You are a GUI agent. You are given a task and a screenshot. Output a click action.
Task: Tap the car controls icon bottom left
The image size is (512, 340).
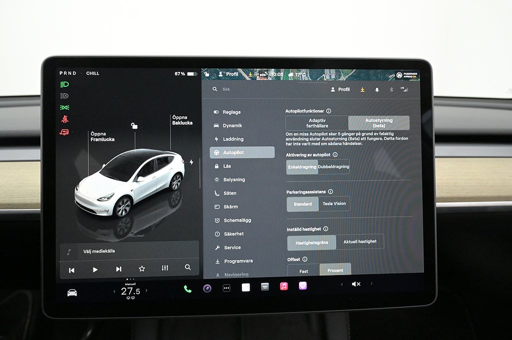coord(72,293)
